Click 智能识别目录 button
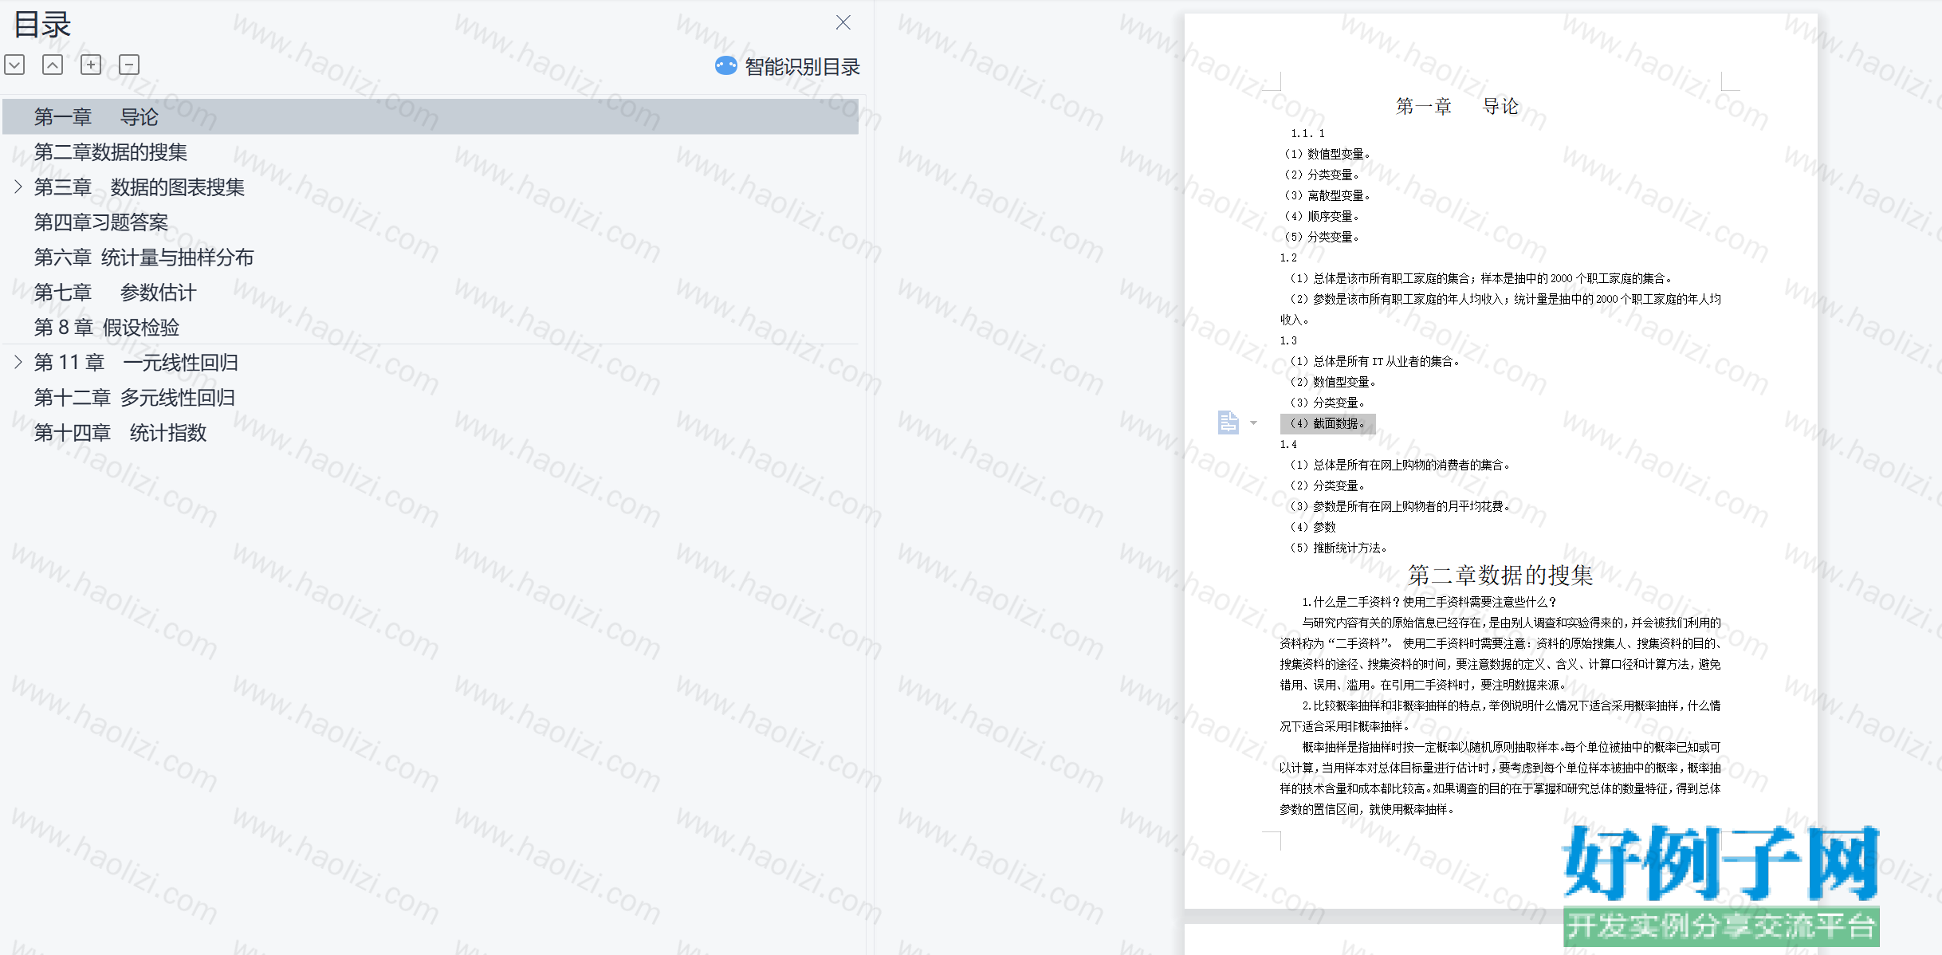Image resolution: width=1942 pixels, height=955 pixels. click(802, 67)
